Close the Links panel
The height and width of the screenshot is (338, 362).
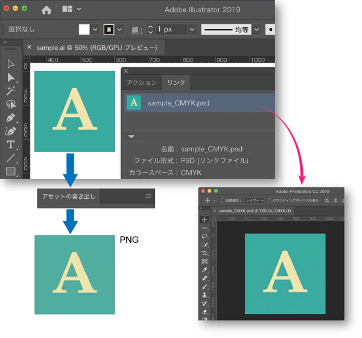pos(126,71)
